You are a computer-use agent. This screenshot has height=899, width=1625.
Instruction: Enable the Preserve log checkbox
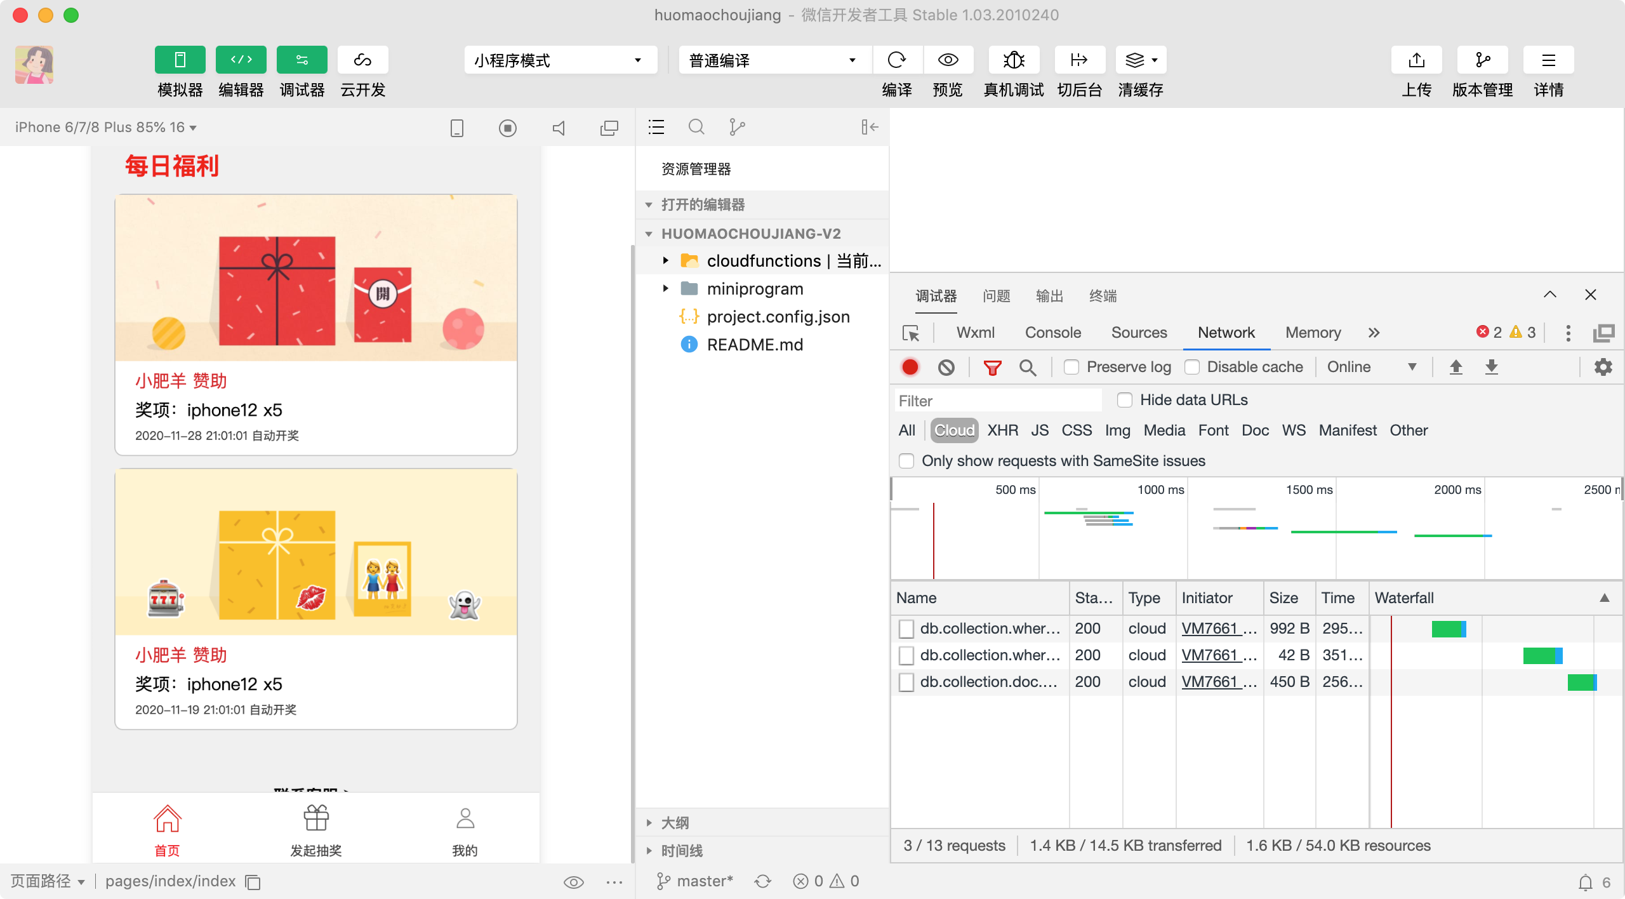(1071, 367)
